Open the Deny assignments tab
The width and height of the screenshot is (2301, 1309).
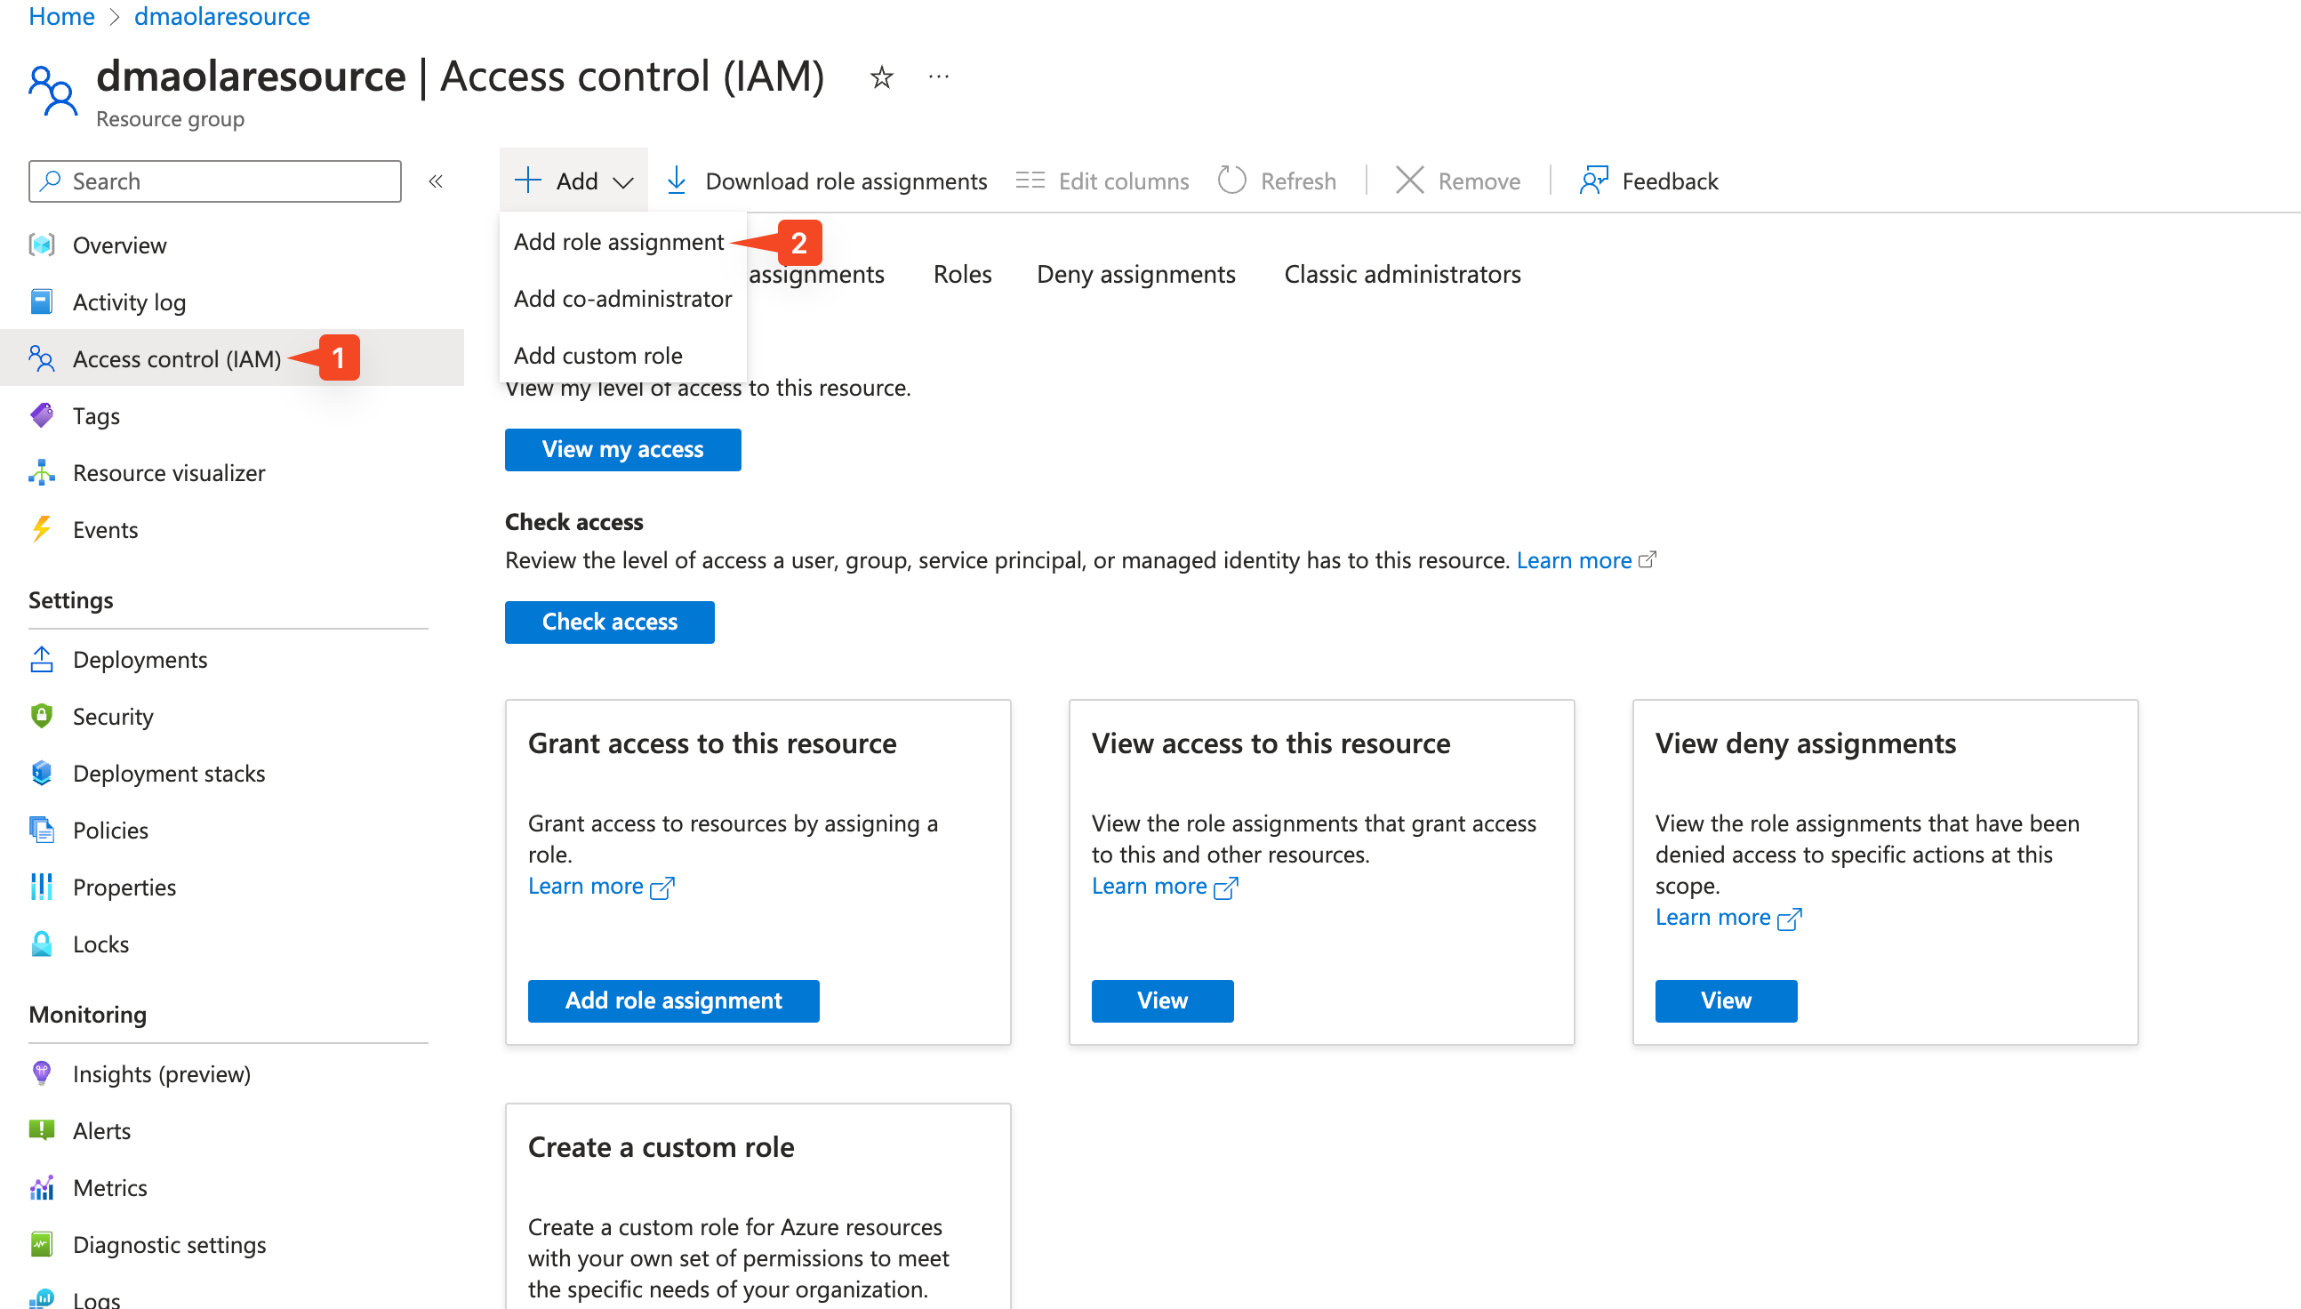tap(1135, 274)
